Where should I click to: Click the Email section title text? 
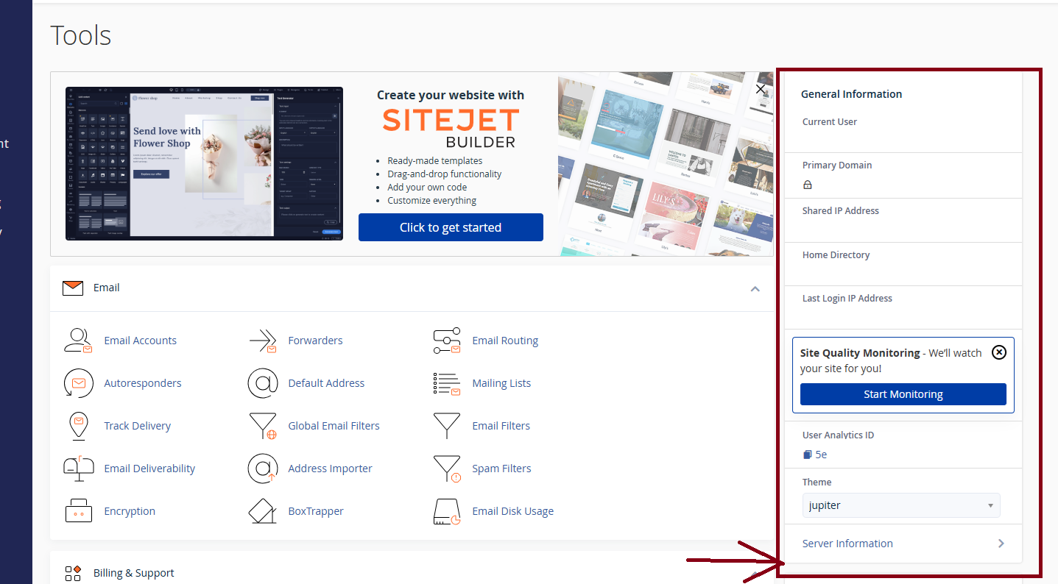pos(107,288)
